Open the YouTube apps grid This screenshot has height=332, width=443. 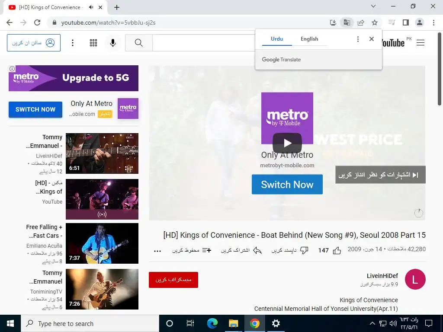pyautogui.click(x=93, y=43)
